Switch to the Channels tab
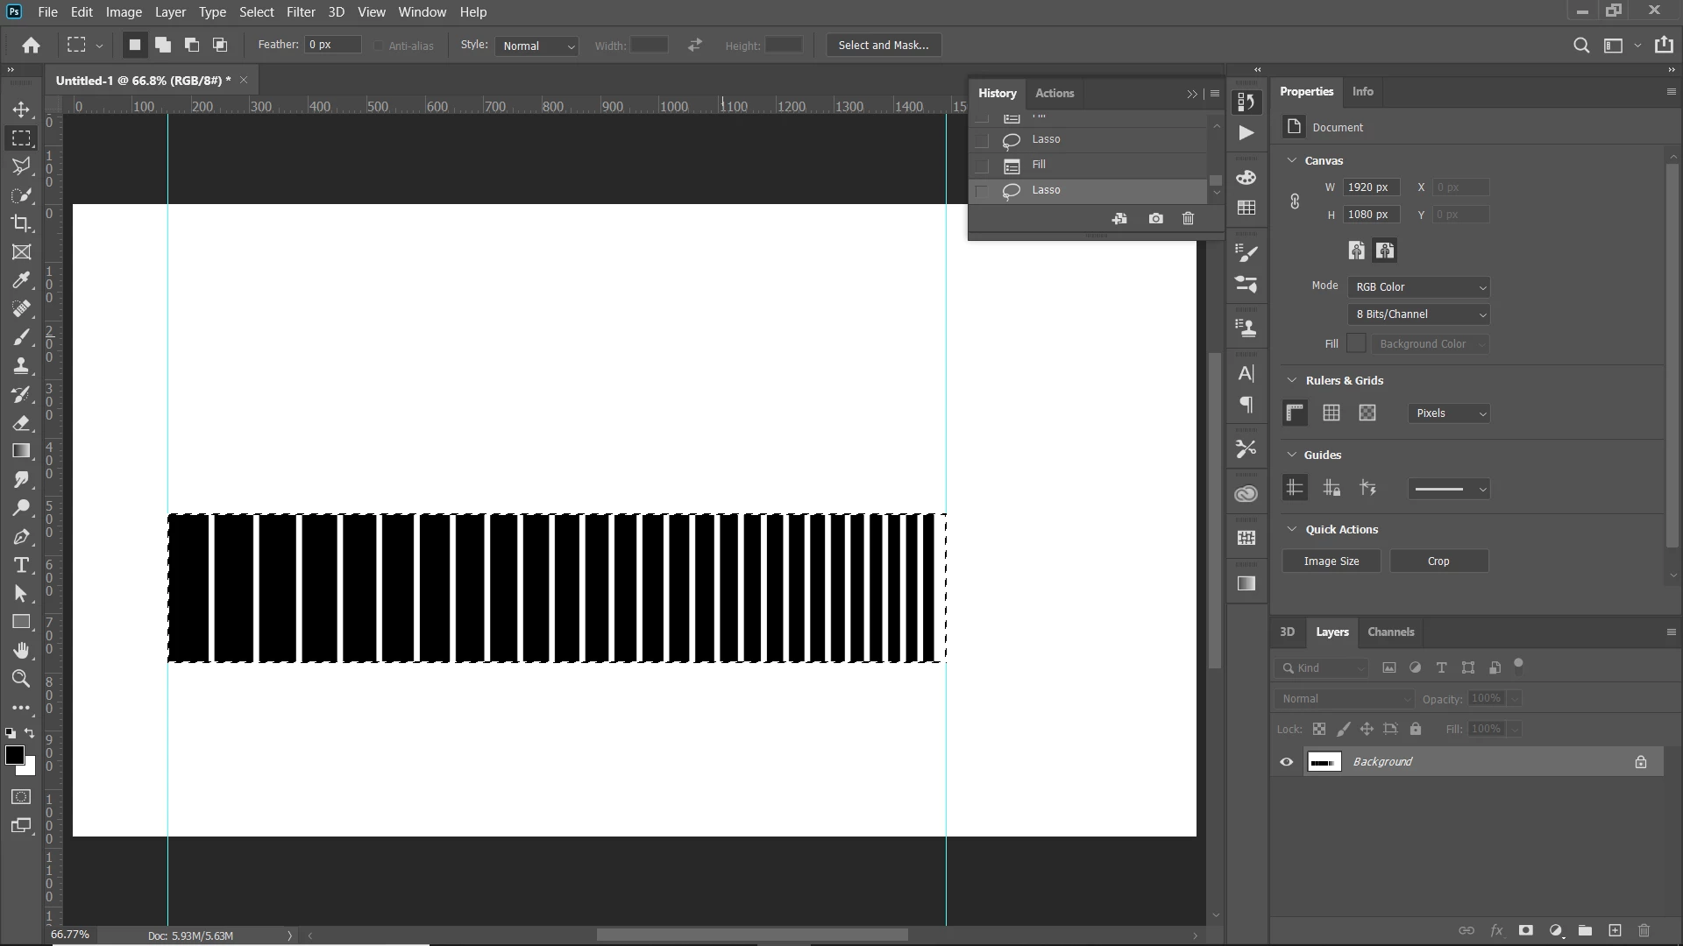Screen dimensions: 1683x946 1390,632
